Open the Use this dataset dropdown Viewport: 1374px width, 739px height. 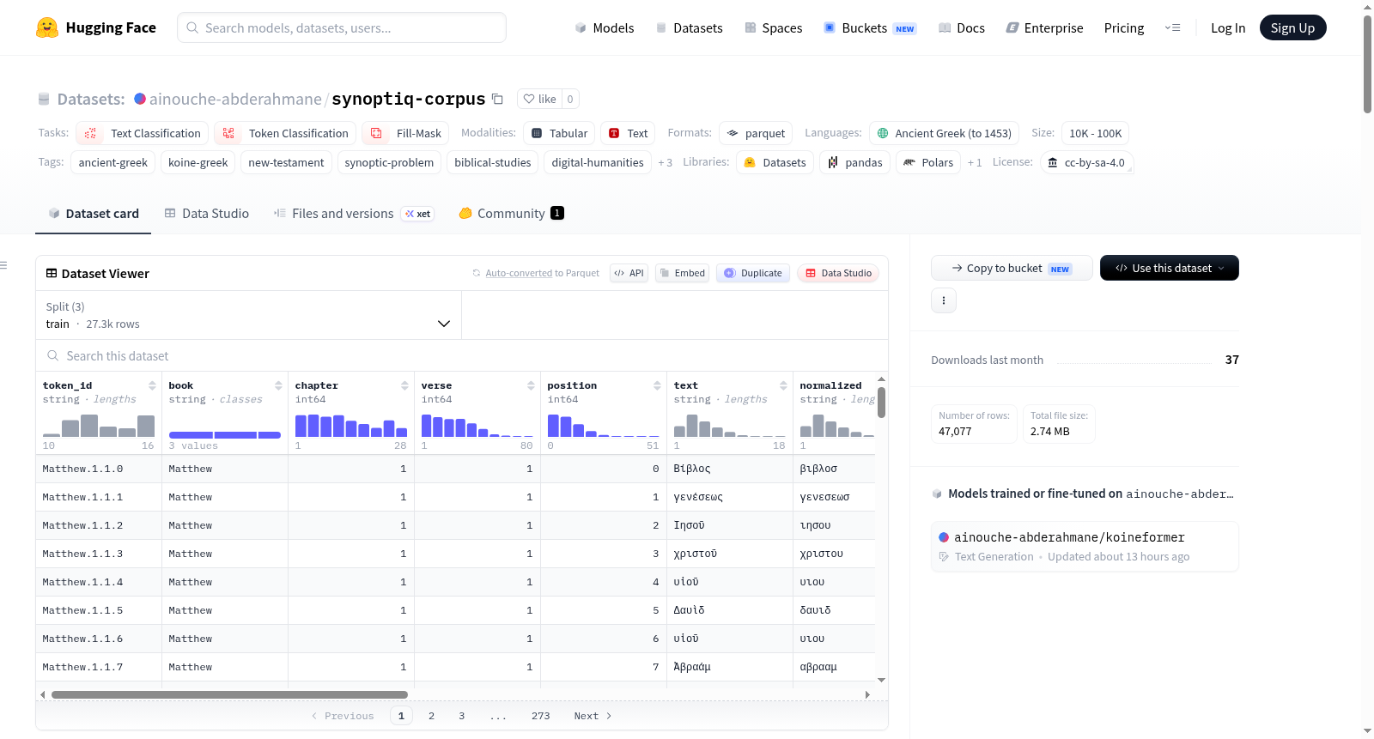1170,268
